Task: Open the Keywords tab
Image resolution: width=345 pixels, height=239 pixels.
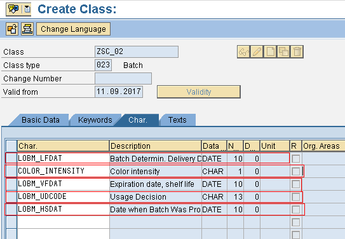Action: click(95, 120)
